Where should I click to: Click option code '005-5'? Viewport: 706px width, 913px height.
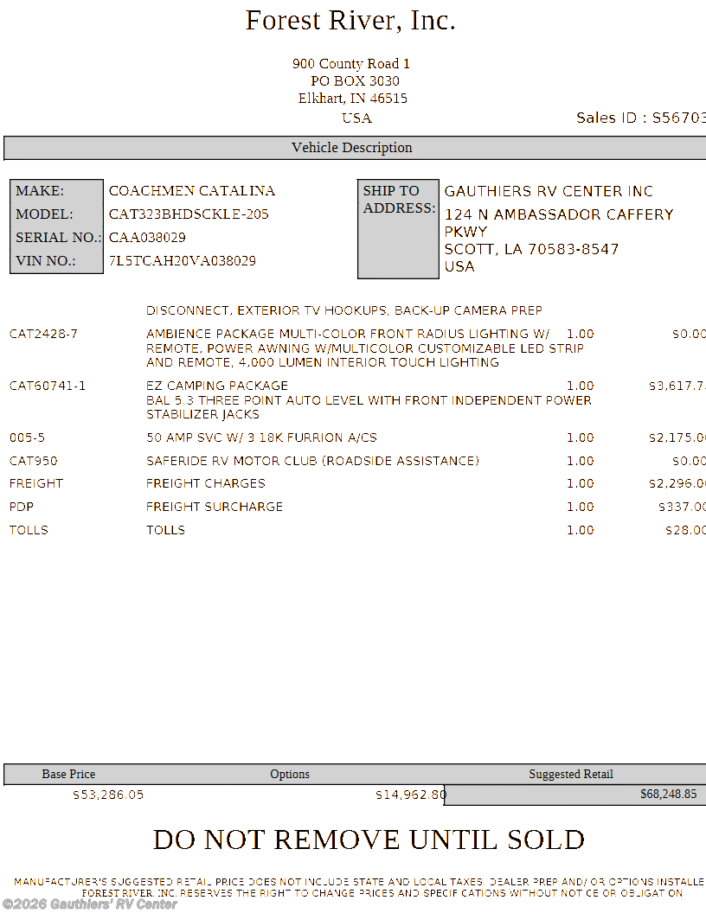27,437
